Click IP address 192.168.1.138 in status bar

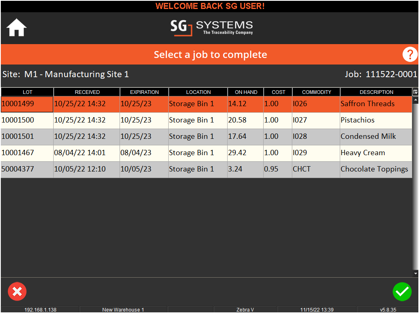click(40, 310)
